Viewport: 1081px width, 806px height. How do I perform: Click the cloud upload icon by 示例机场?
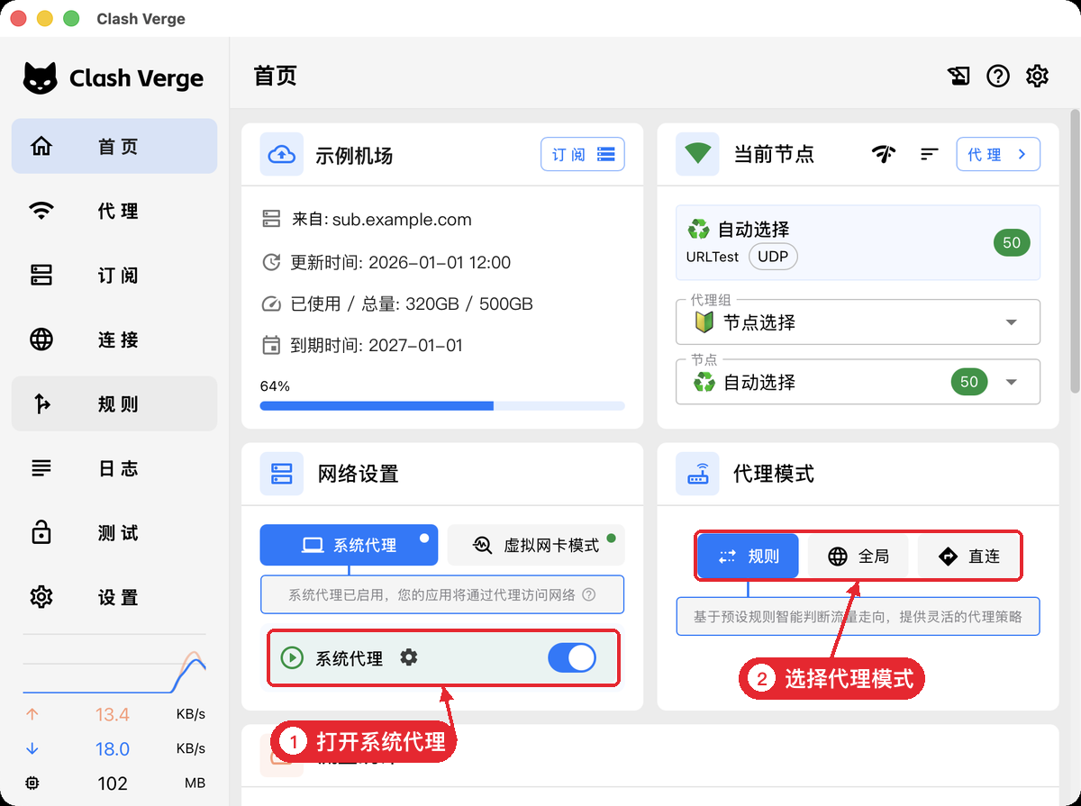pyautogui.click(x=282, y=155)
